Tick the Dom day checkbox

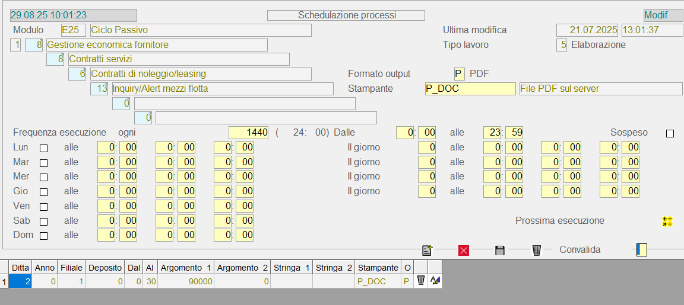[x=43, y=236]
